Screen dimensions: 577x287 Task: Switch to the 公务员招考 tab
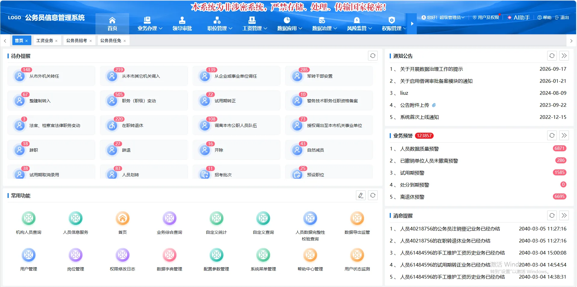79,40
